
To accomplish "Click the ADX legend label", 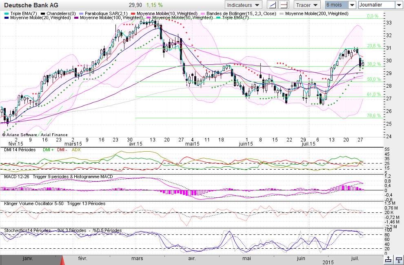I will pos(76,150).
